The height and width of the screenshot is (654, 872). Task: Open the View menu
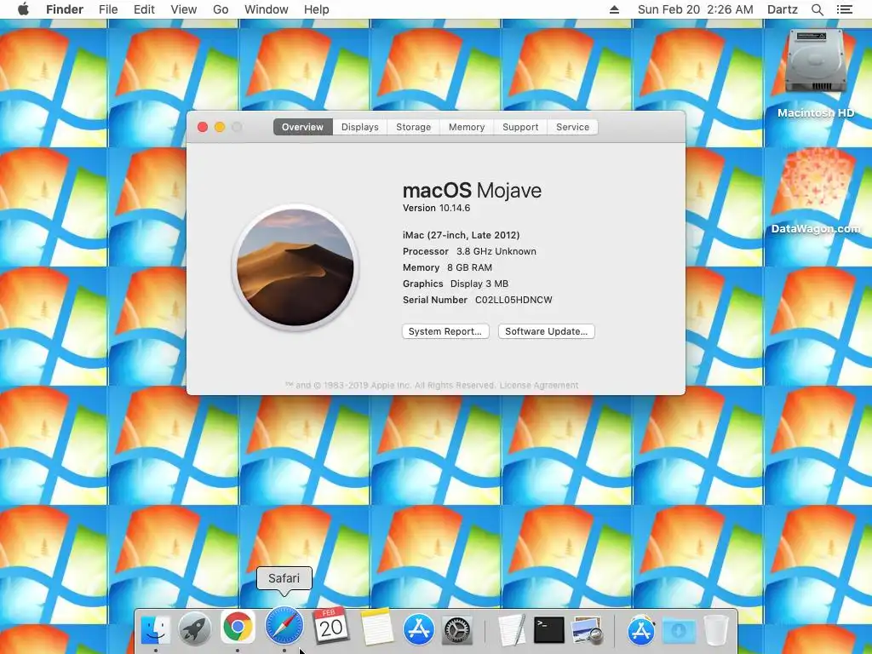(184, 9)
